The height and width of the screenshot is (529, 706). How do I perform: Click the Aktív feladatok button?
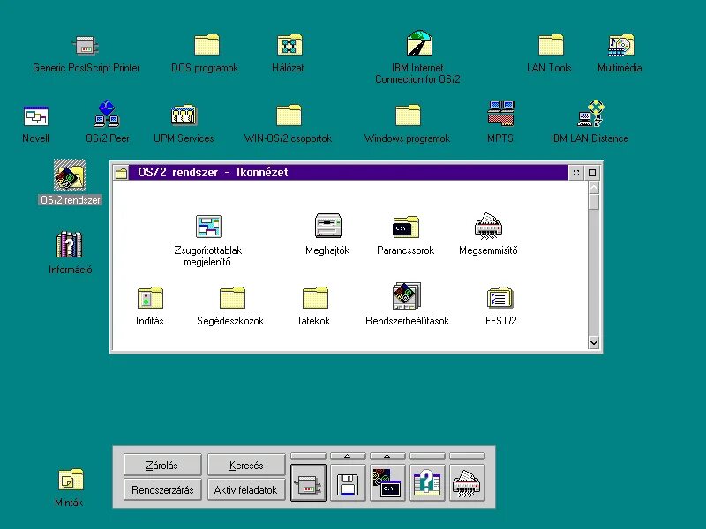click(246, 490)
